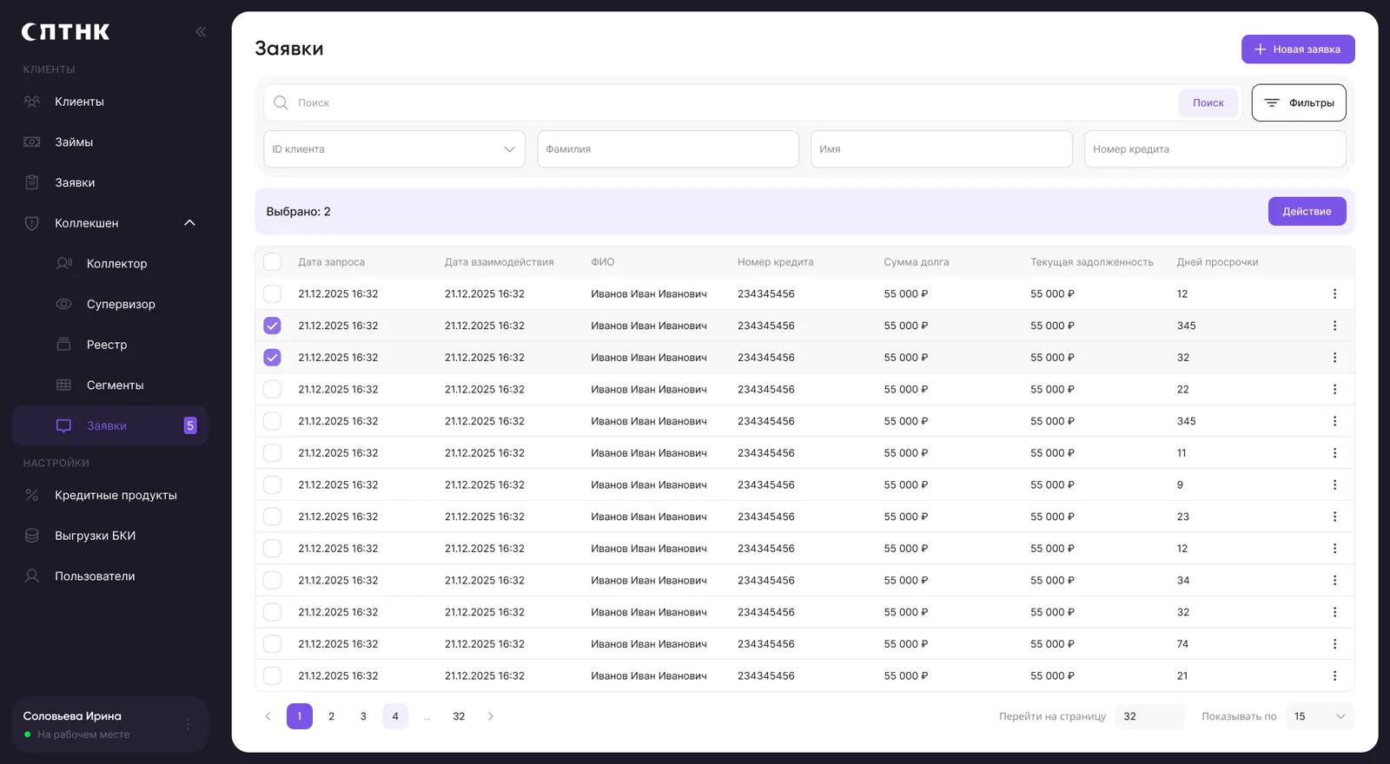Click the eye icon next to Супервизор
The height and width of the screenshot is (764, 1390).
pyautogui.click(x=64, y=304)
